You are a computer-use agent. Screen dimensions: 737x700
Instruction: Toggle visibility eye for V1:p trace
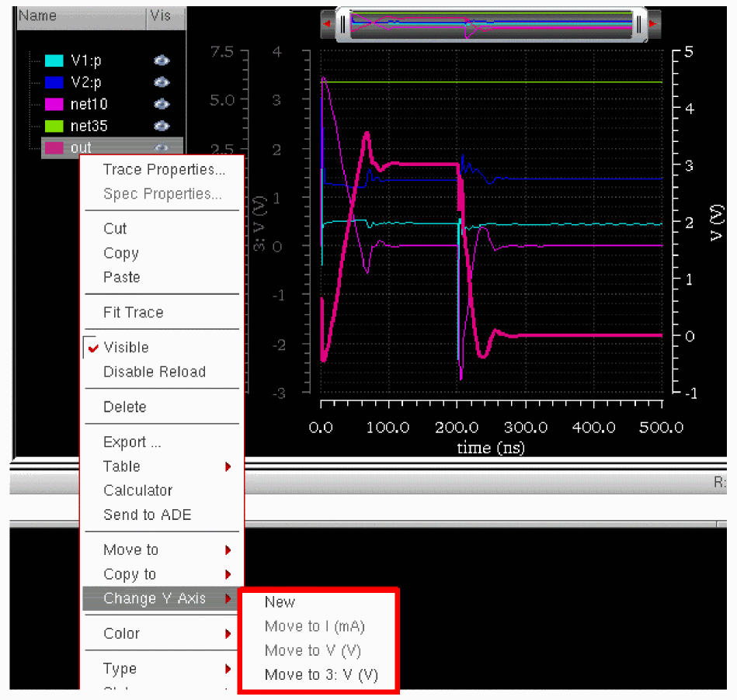(162, 61)
